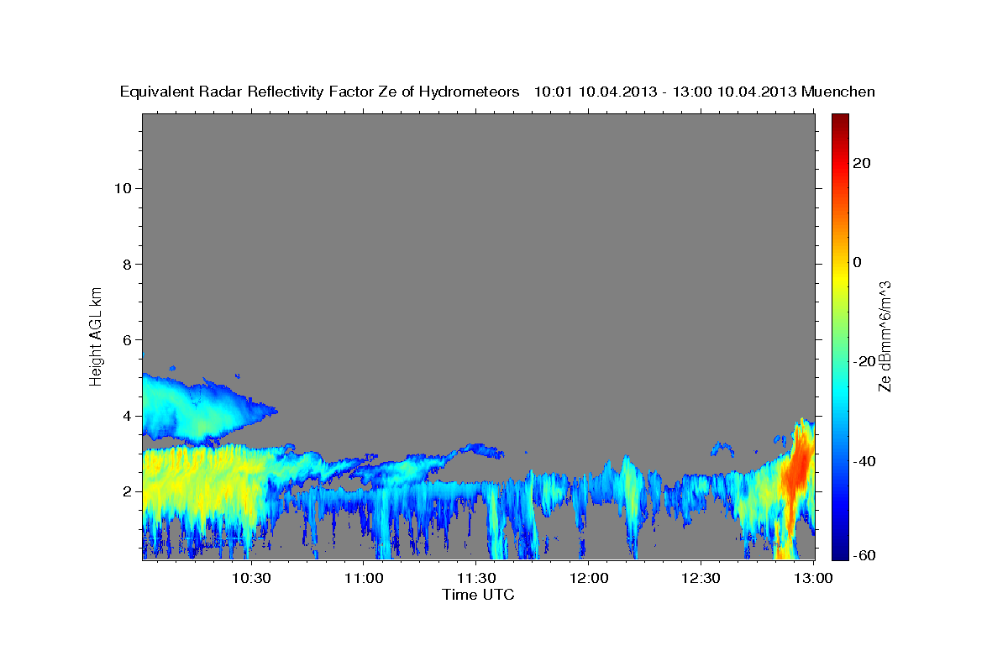The image size is (1008, 672).
Task: Click the 'Time UTC' x-axis label
Action: [478, 595]
